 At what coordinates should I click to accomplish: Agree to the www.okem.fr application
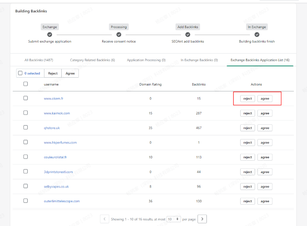pyautogui.click(x=265, y=99)
